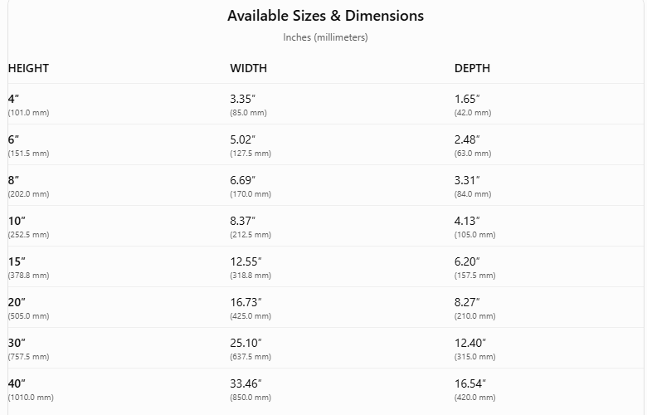Click the Inches (millimeters) subtitle
This screenshot has width=647, height=415.
pyautogui.click(x=325, y=37)
